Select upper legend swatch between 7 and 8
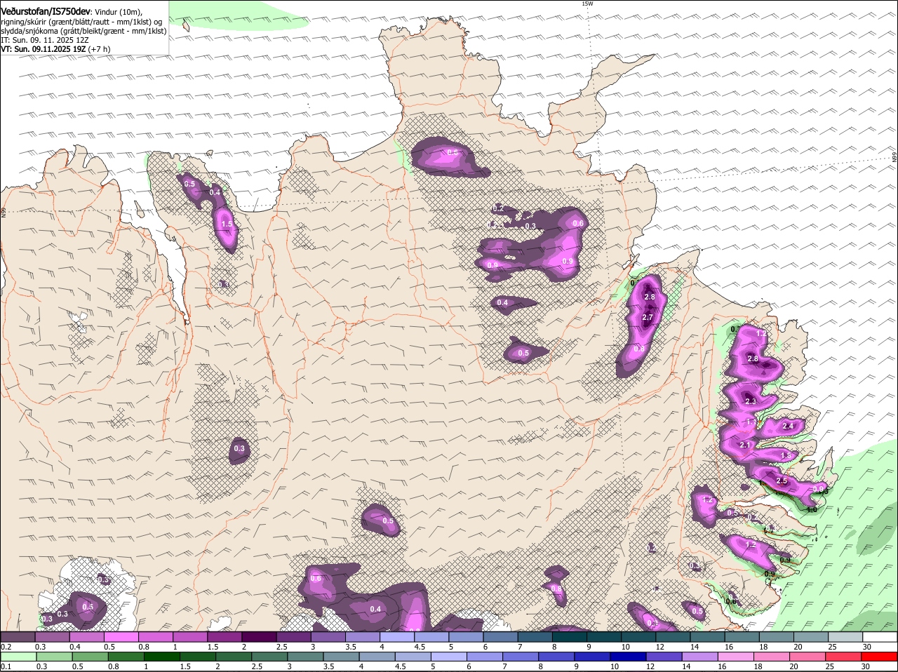 (x=535, y=636)
